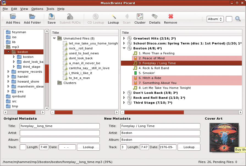246x166 pixels.
Task: Click file icon of rock__roll_band
Action: coord(65,48)
